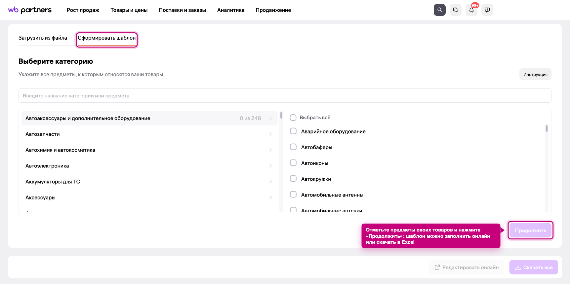
Task: Open the Поставки и заказы menu
Action: pyautogui.click(x=183, y=10)
